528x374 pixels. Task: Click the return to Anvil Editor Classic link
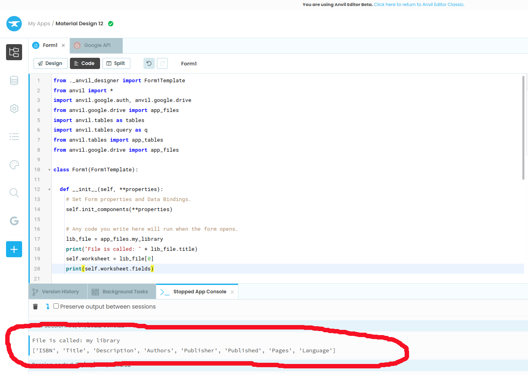[x=419, y=4]
